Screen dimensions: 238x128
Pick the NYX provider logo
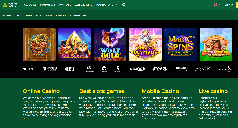pyautogui.click(x=160, y=69)
